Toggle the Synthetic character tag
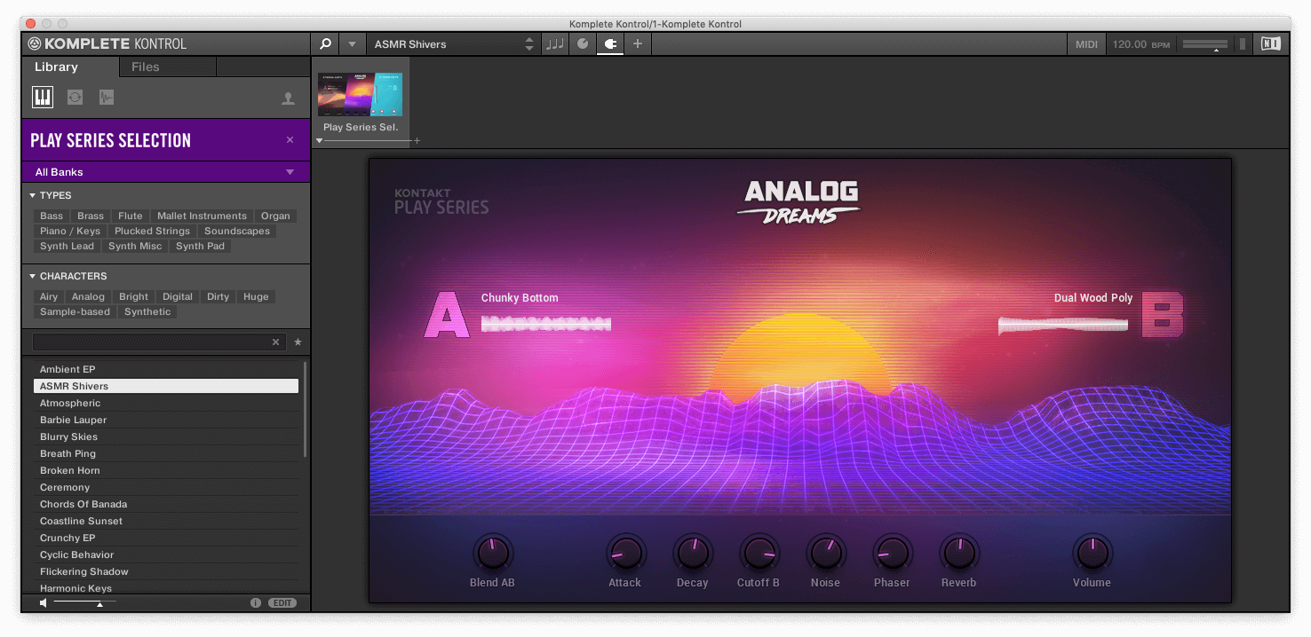 147,311
